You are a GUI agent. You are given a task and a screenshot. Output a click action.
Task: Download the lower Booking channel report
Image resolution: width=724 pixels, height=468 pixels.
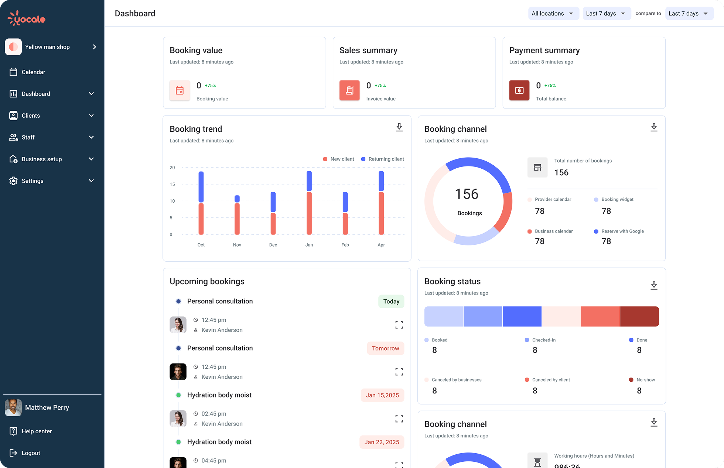click(654, 423)
